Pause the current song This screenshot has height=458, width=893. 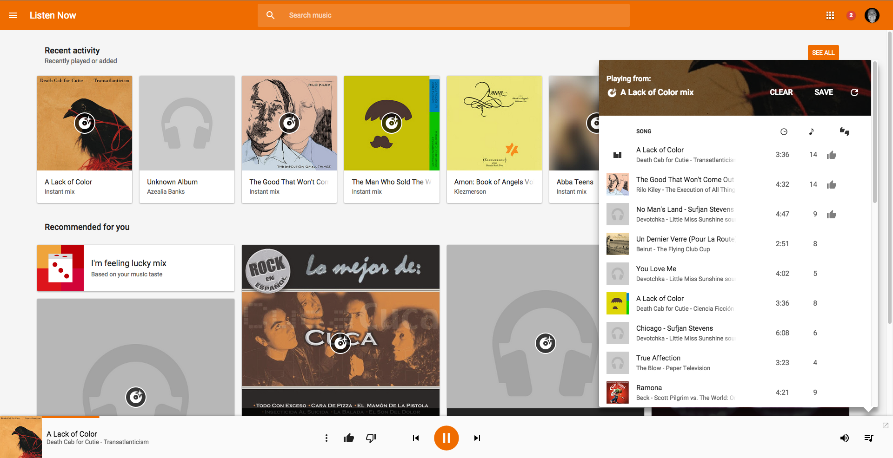tap(446, 438)
